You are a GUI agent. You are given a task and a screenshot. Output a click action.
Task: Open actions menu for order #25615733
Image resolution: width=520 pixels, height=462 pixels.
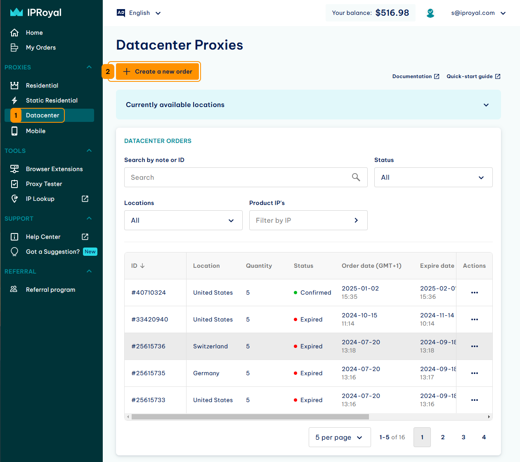[475, 400]
